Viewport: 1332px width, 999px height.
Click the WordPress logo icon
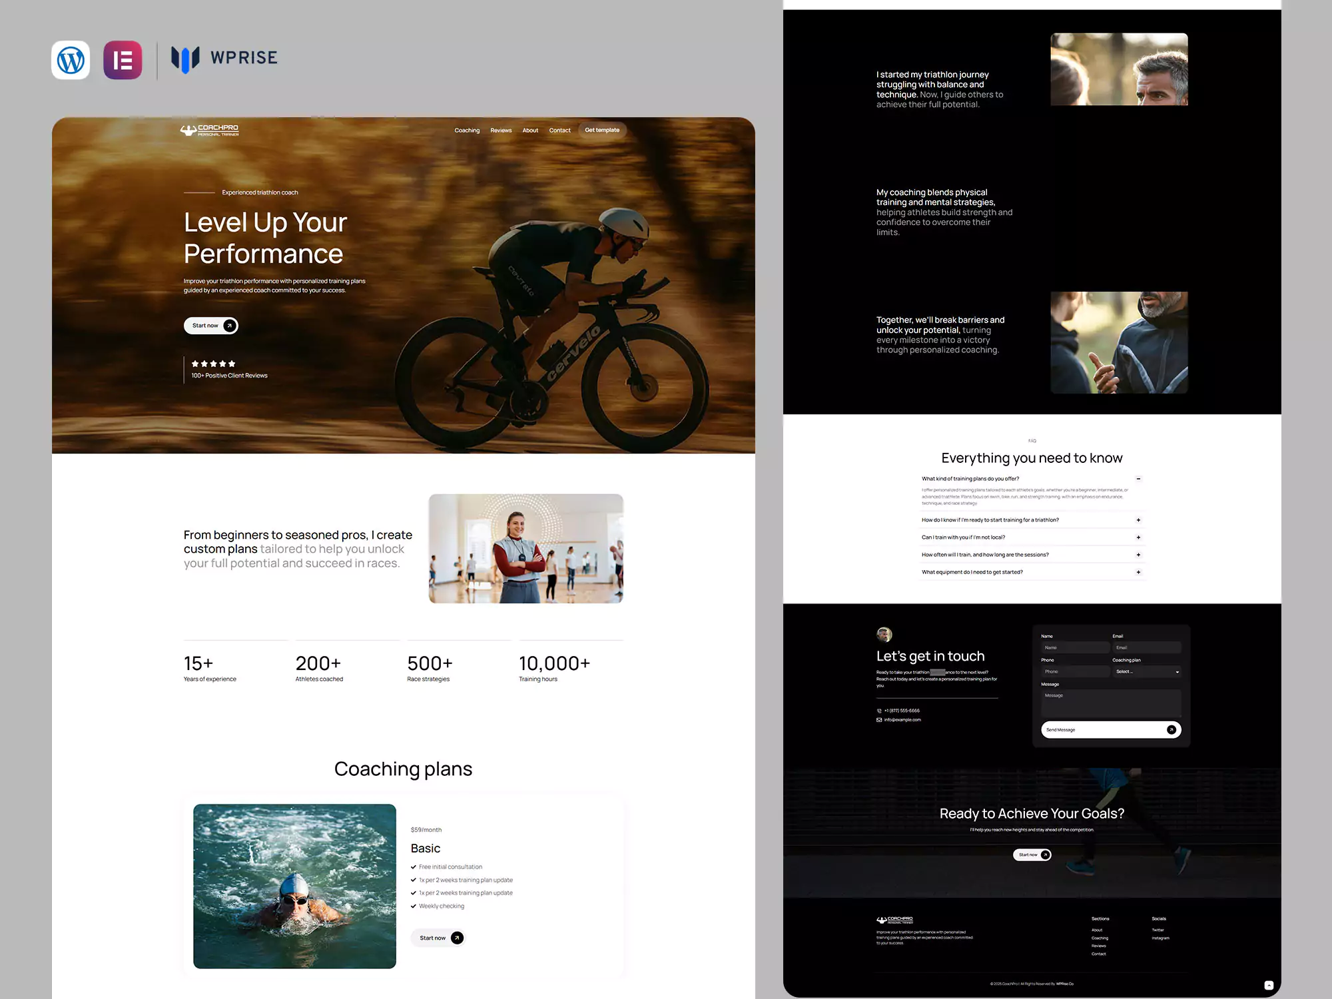tap(70, 60)
